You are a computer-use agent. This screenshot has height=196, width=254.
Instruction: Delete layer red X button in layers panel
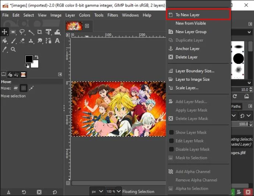click(248, 192)
